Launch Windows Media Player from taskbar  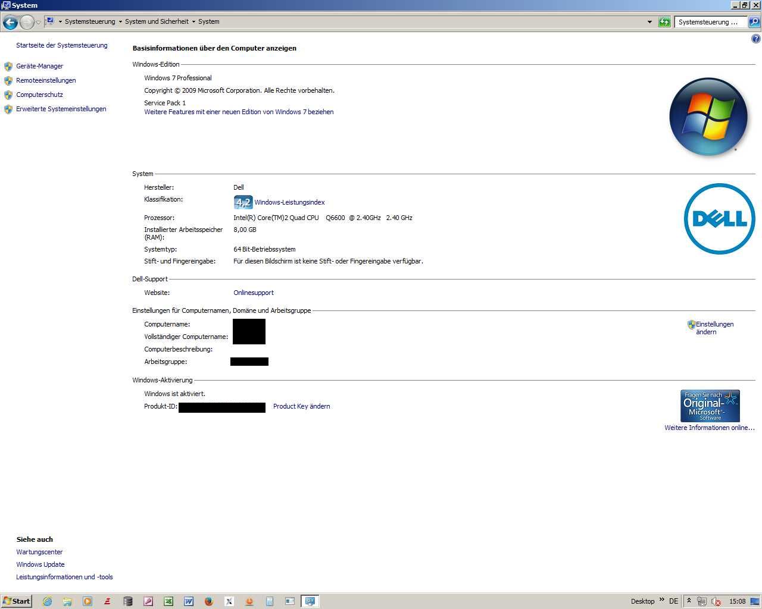click(x=88, y=601)
